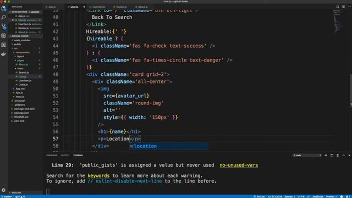Screen dimensions: 352x198
Task: Split the terminal panel
Action: 332,155
